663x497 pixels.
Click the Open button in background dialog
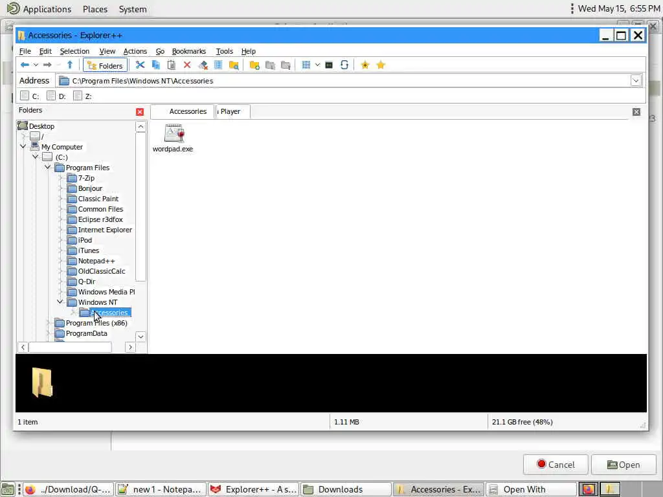(x=624, y=465)
